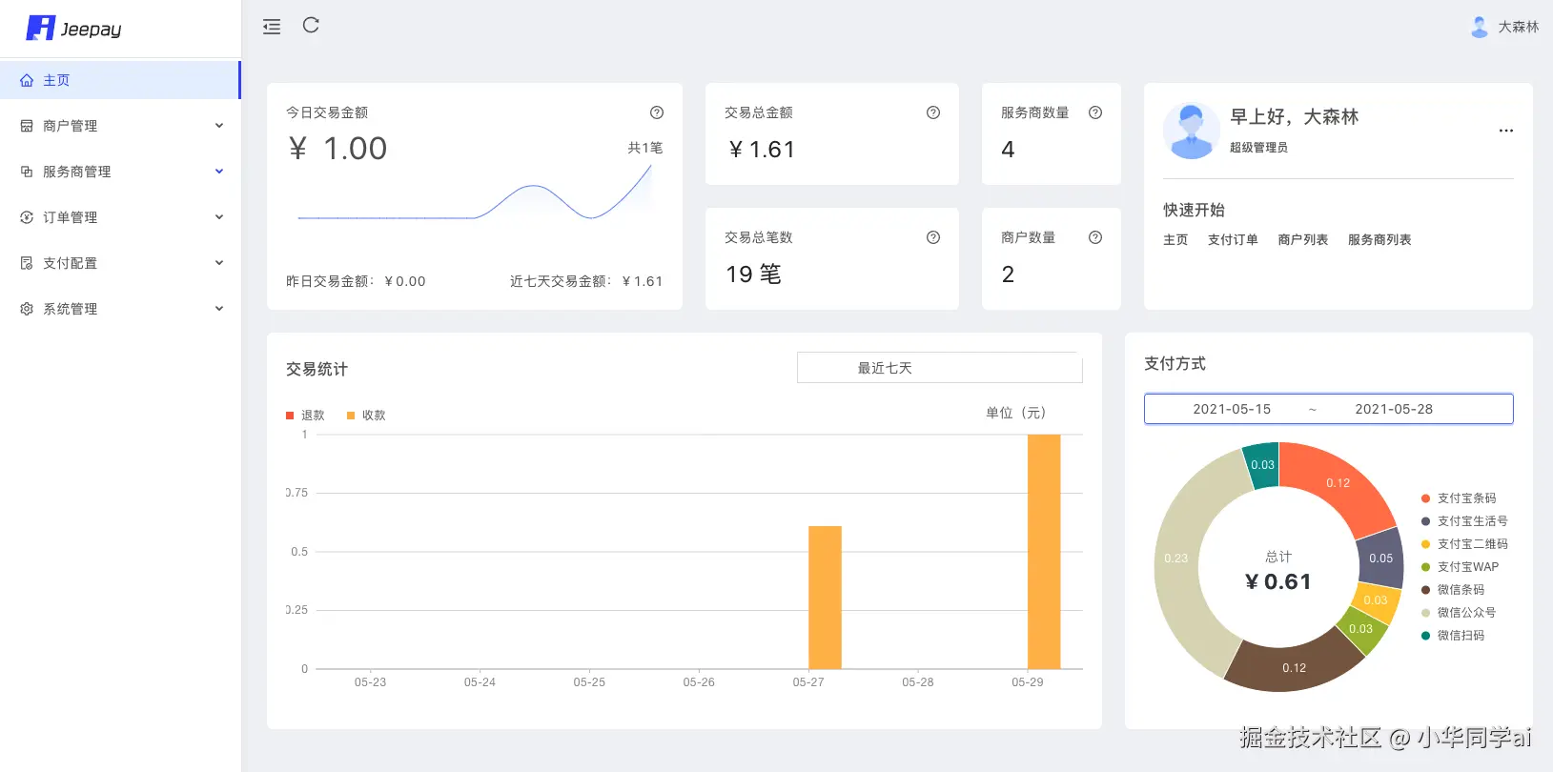Toggle 支付宝WAP in pie legend

coord(1460,567)
